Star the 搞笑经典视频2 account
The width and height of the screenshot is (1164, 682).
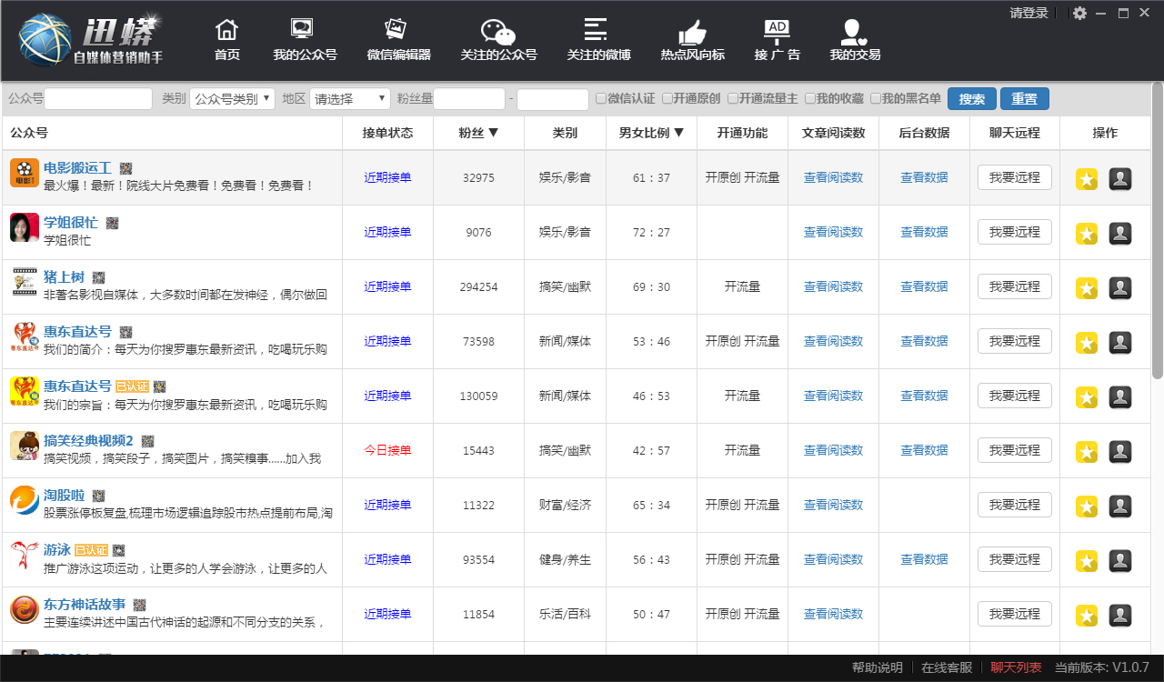1087,452
